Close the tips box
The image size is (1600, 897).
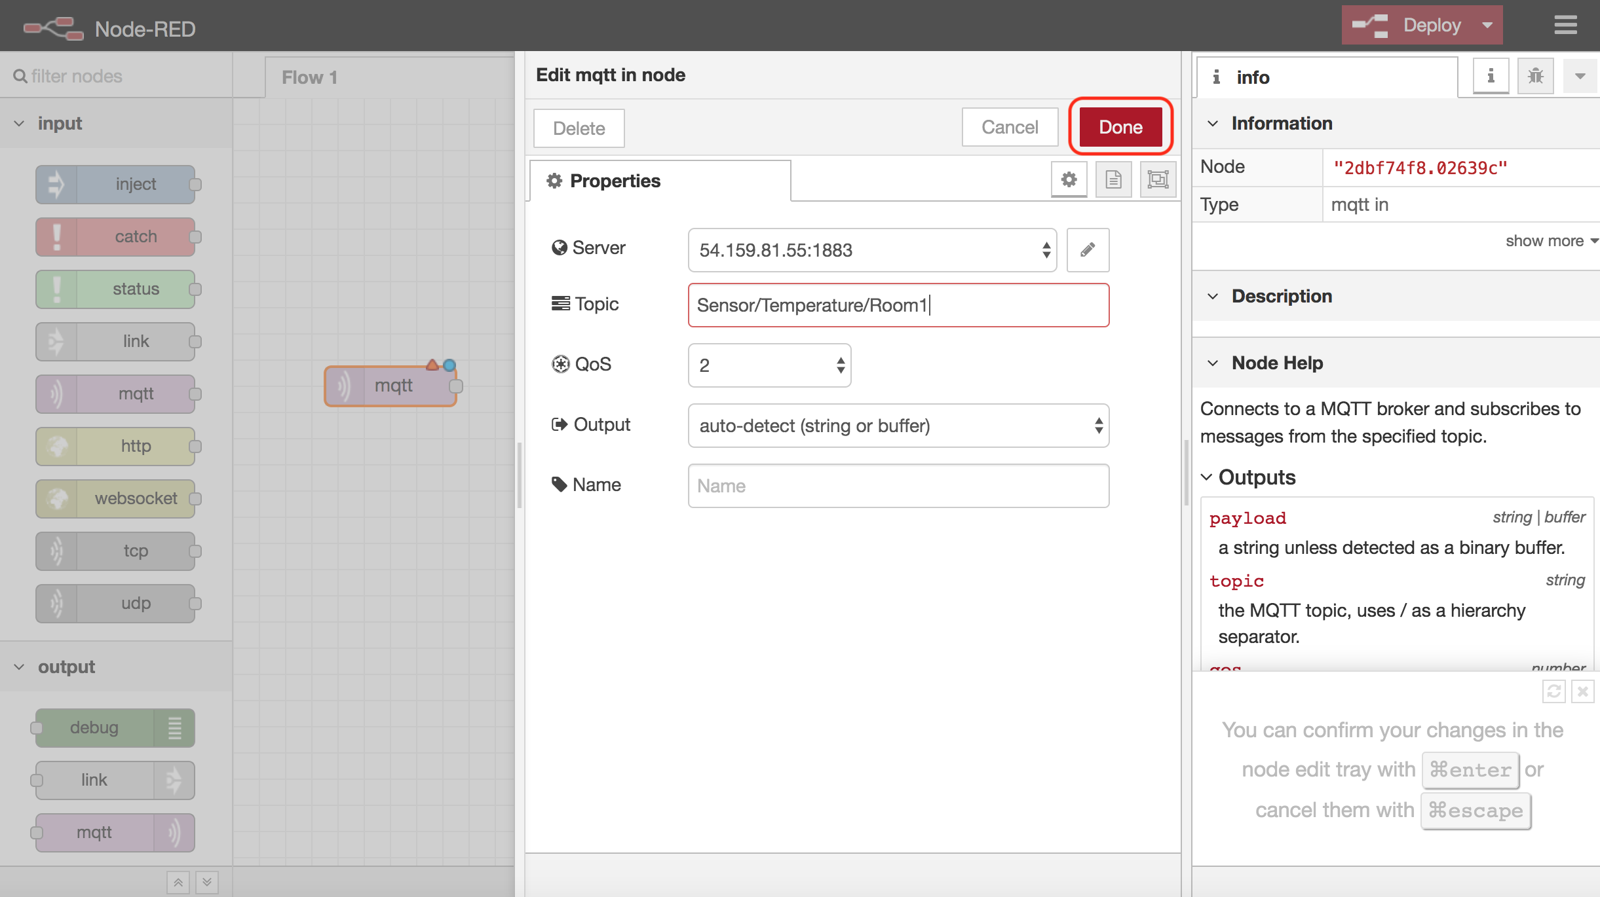(x=1582, y=691)
